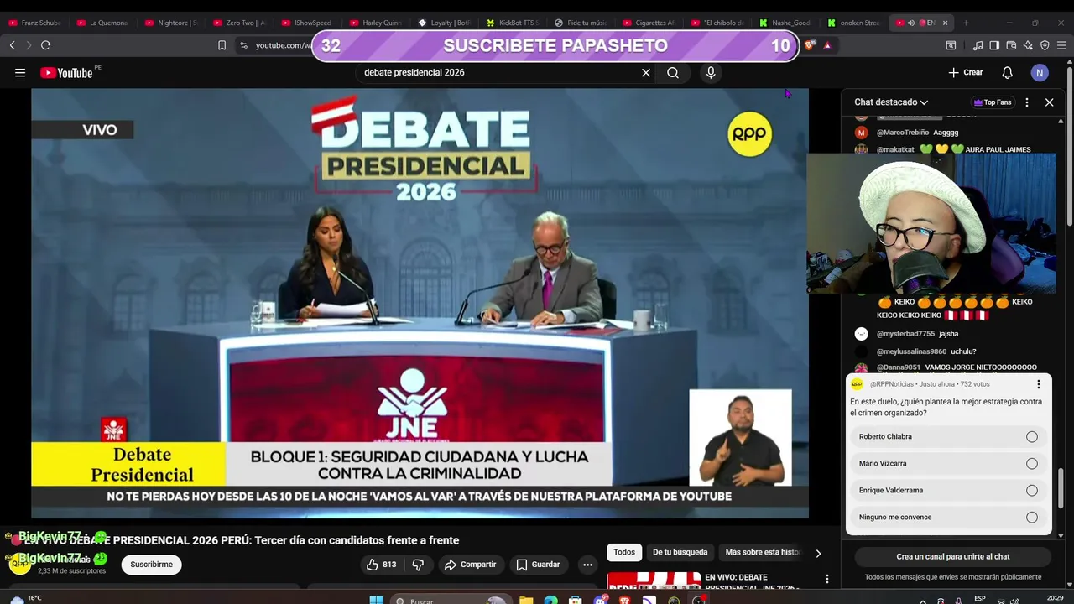Switch to the Loyalty Bot tab
The image size is (1074, 604).
(445, 23)
